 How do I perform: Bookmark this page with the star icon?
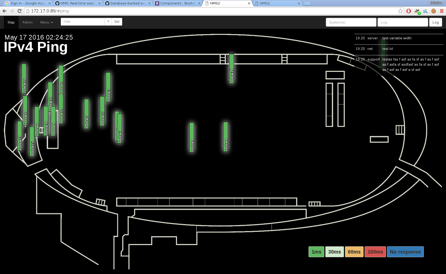(400, 11)
